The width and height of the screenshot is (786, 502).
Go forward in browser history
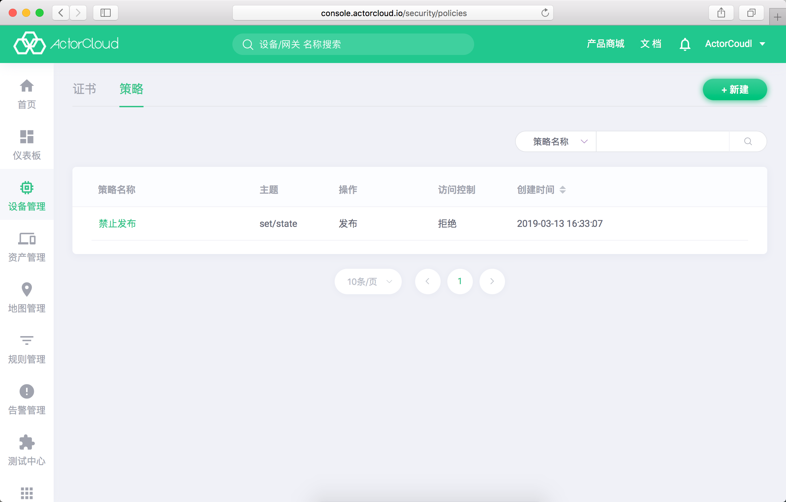78,13
